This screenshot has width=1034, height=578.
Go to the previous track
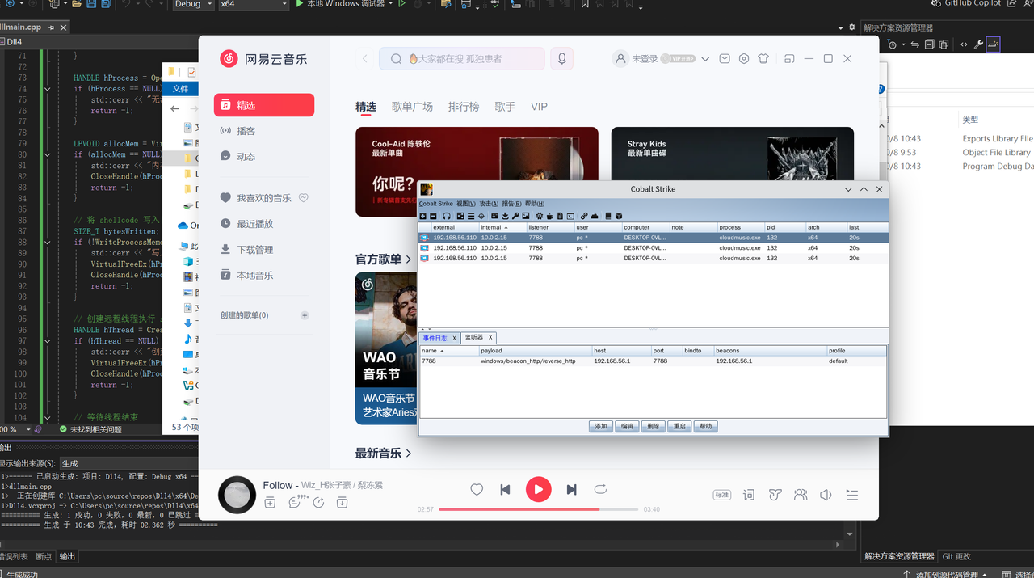pyautogui.click(x=505, y=489)
